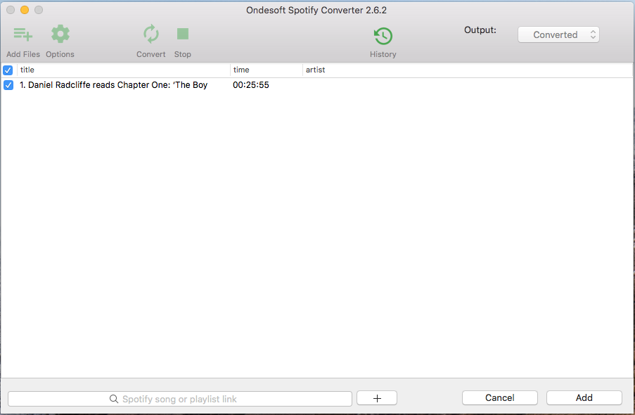
Task: Open the History clock icon
Action: [x=383, y=36]
